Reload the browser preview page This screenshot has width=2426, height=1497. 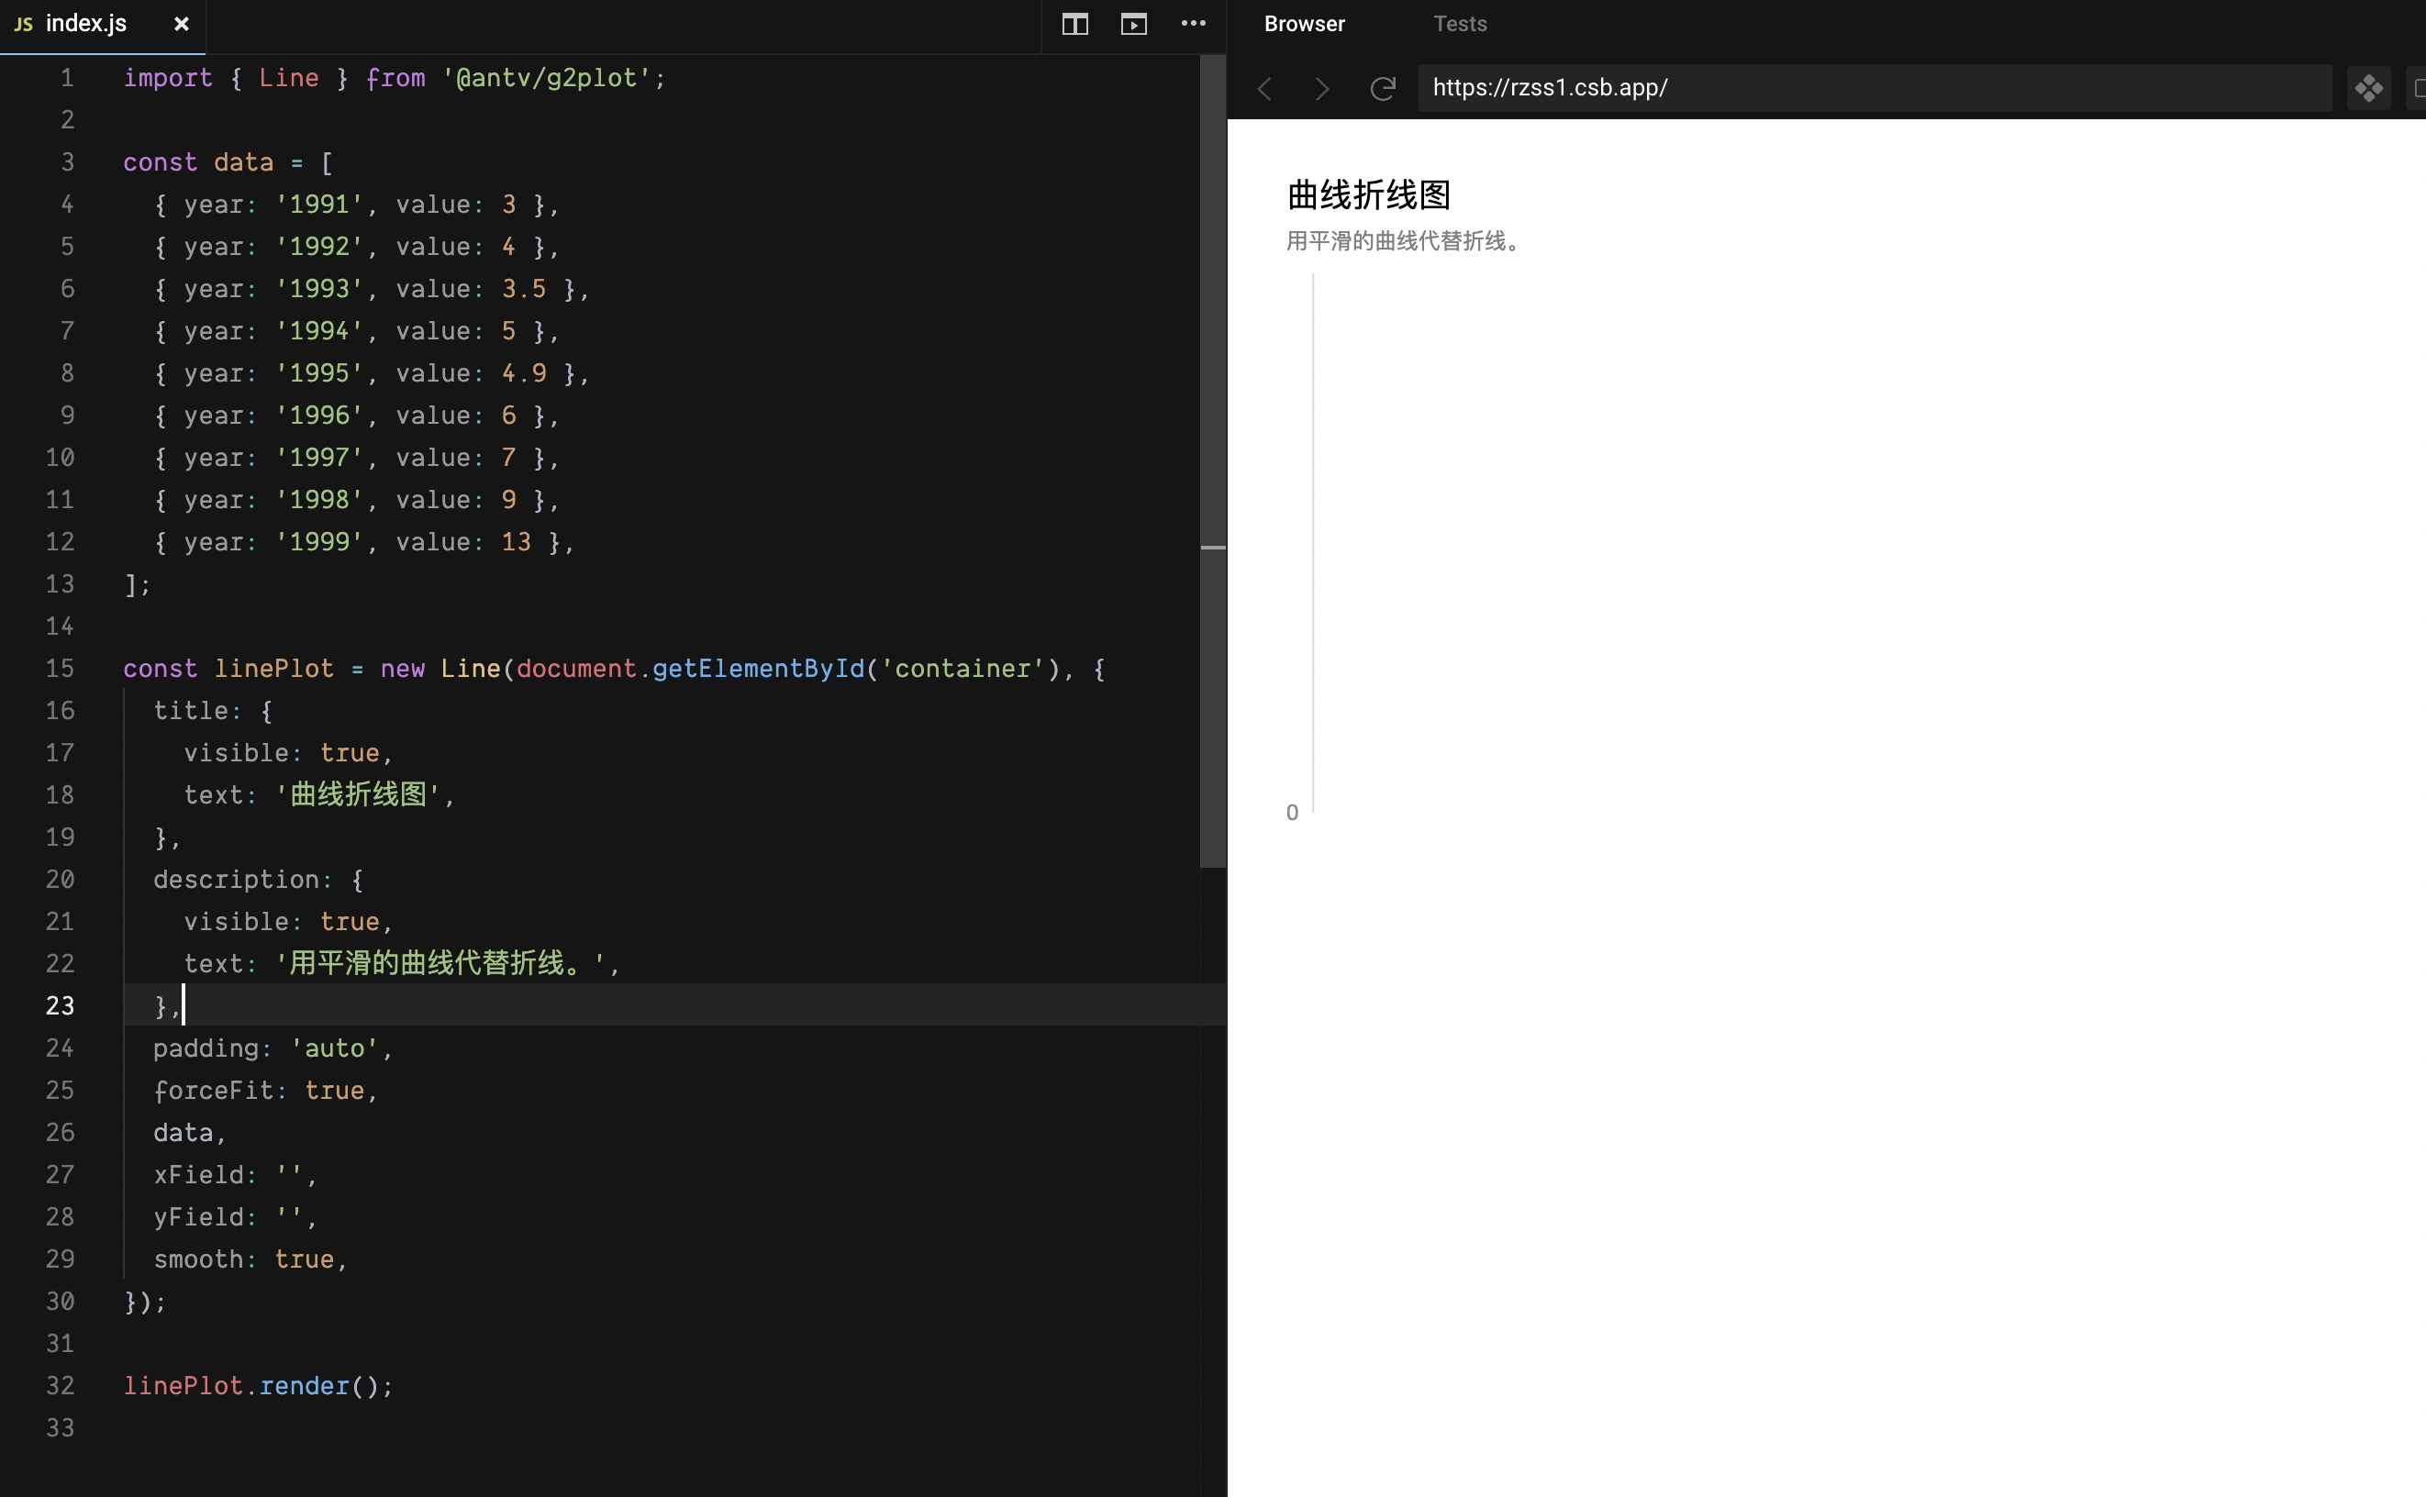click(1383, 88)
